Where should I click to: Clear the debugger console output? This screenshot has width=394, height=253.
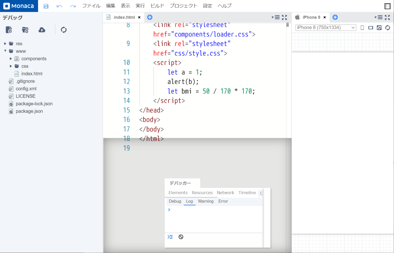click(x=181, y=237)
